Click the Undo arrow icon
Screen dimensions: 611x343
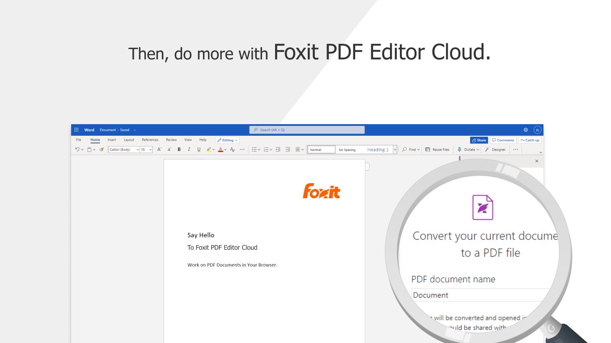77,150
